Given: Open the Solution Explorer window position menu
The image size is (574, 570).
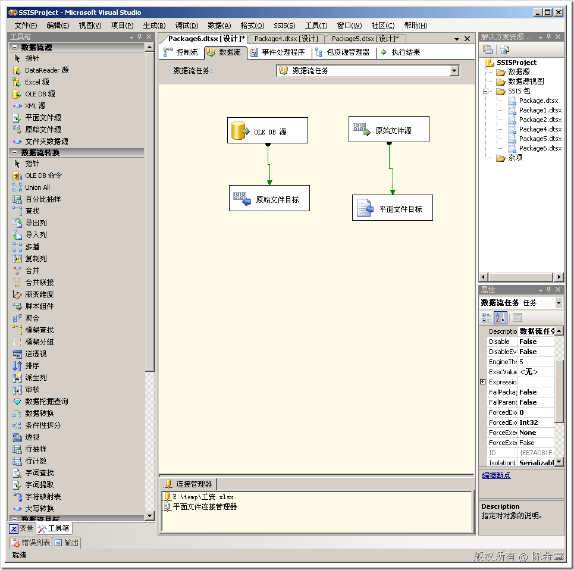Looking at the screenshot, I should coord(540,37).
